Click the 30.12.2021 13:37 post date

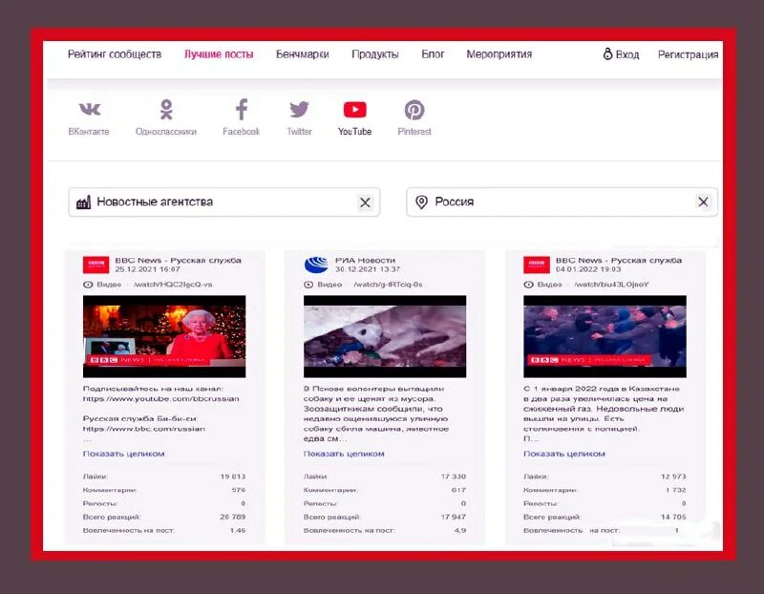click(x=368, y=269)
